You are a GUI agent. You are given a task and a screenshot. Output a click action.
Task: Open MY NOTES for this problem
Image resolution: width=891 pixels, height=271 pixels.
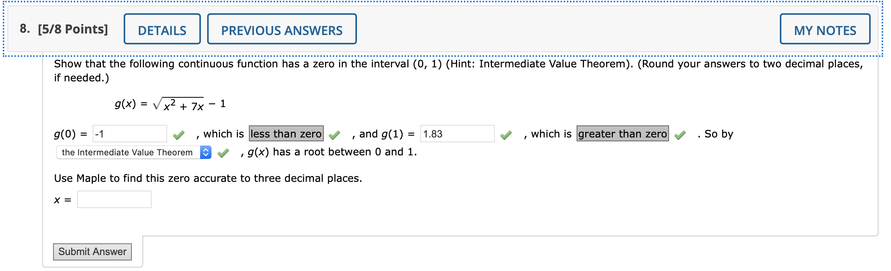click(825, 29)
